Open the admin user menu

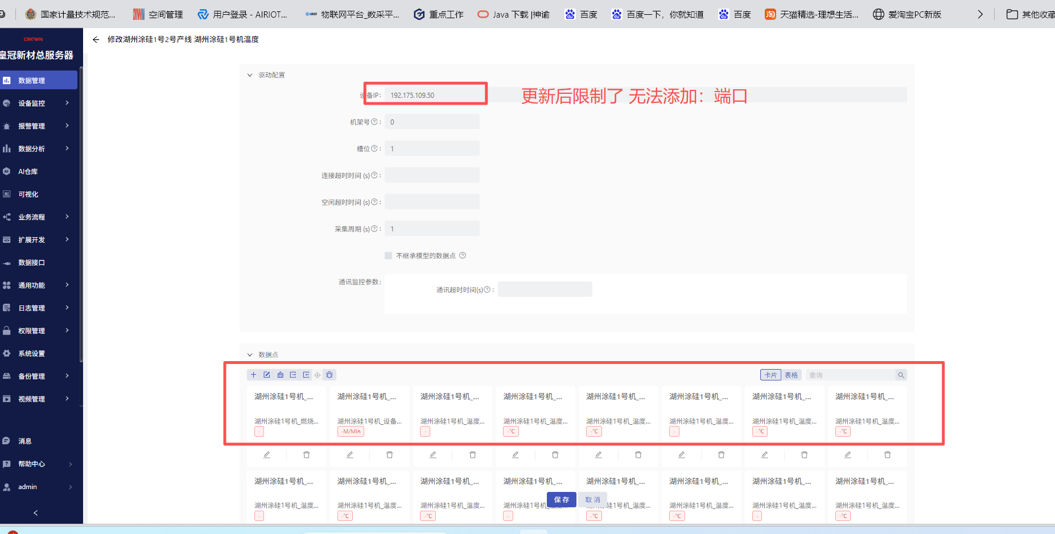(39, 486)
